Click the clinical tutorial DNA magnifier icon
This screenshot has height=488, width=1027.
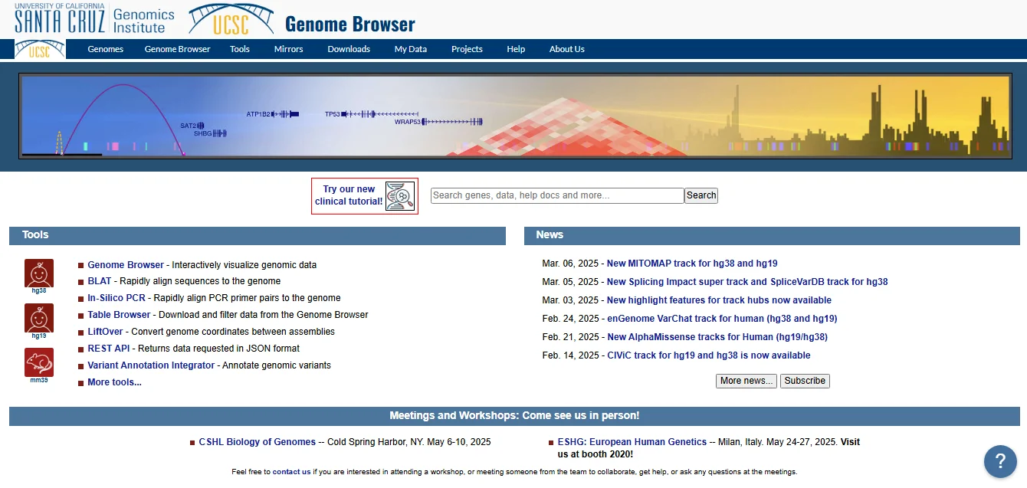(399, 196)
